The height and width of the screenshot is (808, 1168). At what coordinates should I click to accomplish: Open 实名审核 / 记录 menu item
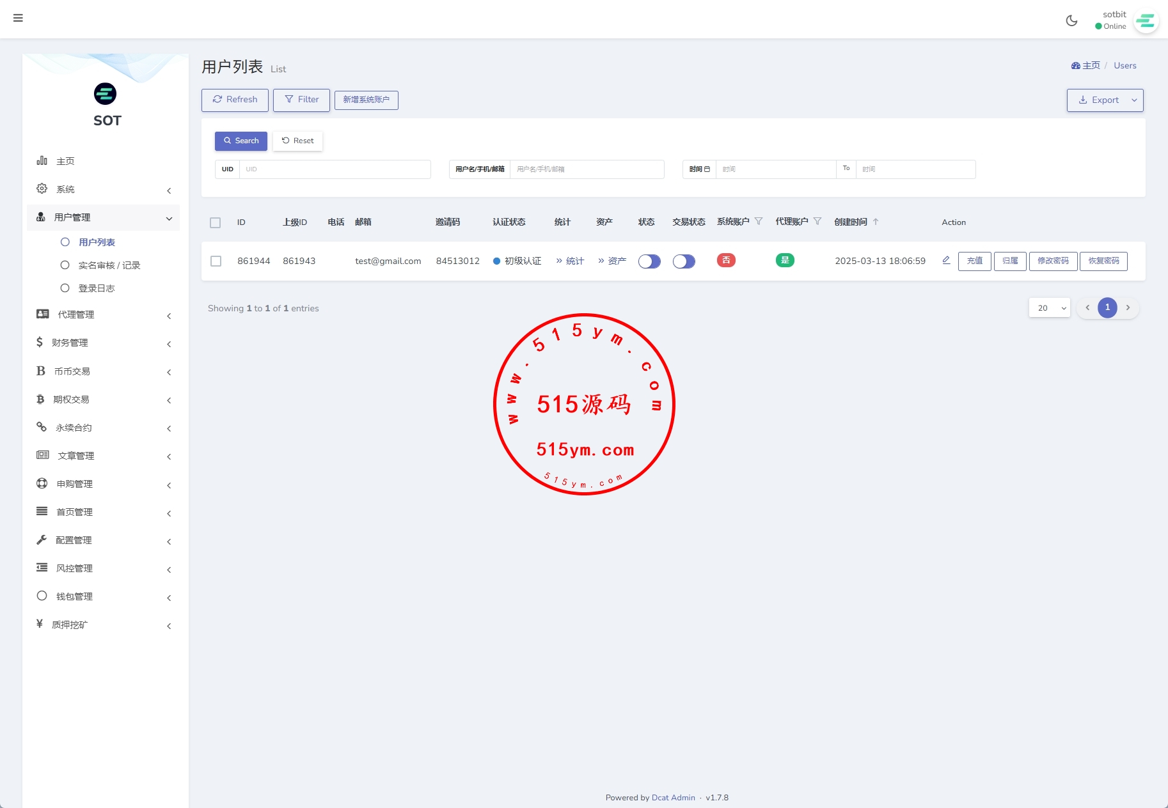click(x=109, y=265)
